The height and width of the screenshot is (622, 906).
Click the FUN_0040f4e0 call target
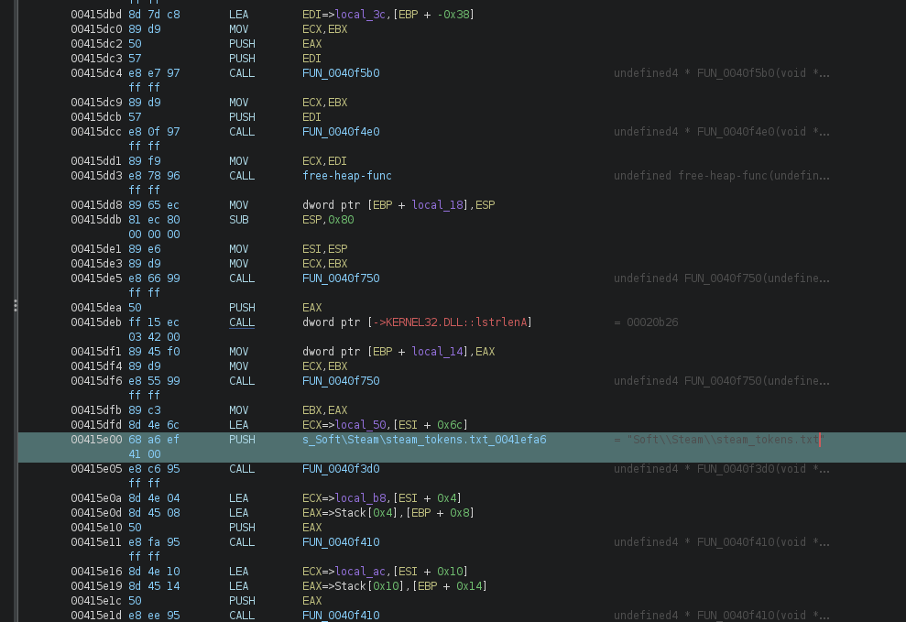tap(341, 132)
